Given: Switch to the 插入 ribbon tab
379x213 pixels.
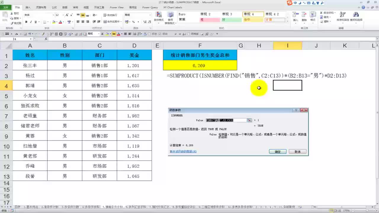Looking at the screenshot, I should coord(28,7).
